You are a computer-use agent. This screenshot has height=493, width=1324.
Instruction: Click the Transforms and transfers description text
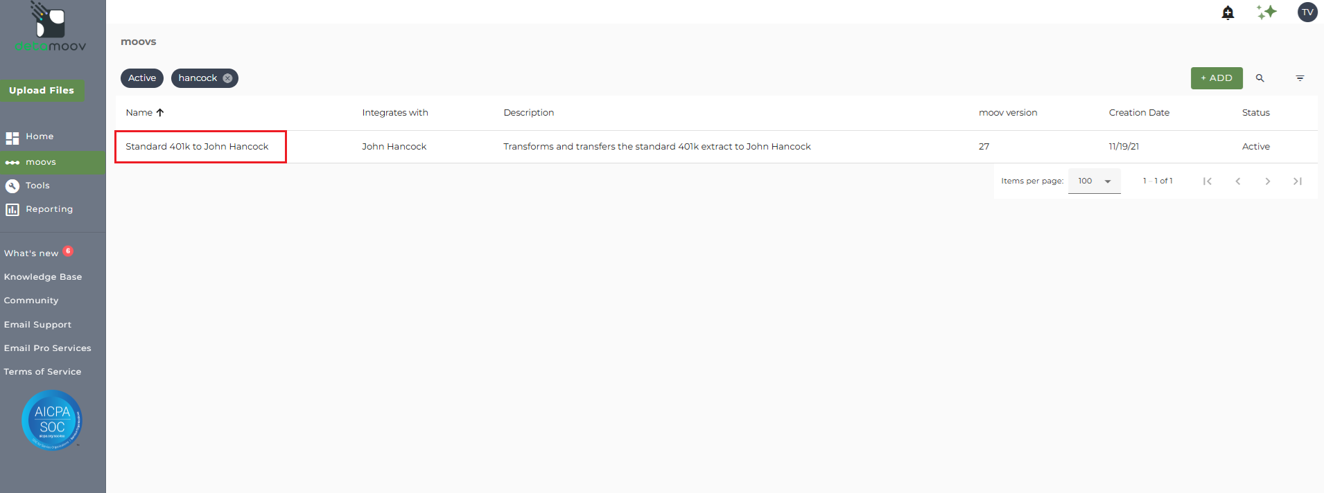coord(657,147)
